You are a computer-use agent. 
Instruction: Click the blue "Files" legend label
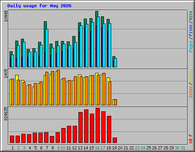click(190, 30)
